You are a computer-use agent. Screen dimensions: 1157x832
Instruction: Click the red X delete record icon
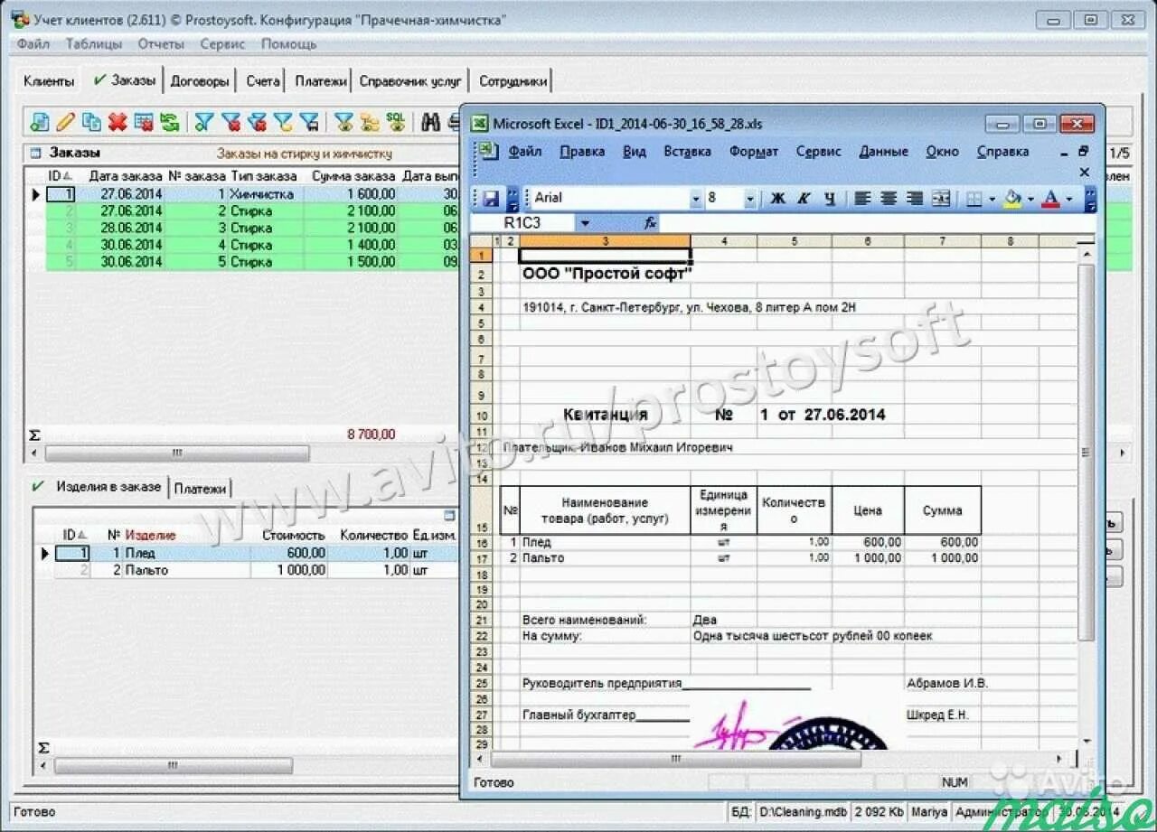coord(118,122)
